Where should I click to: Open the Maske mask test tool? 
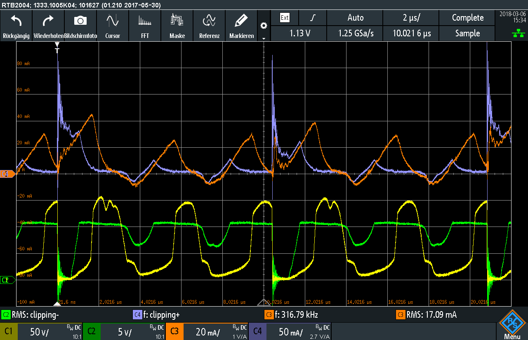[177, 26]
